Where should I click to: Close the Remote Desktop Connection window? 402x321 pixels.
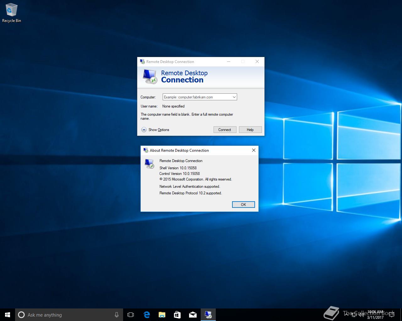pos(257,61)
